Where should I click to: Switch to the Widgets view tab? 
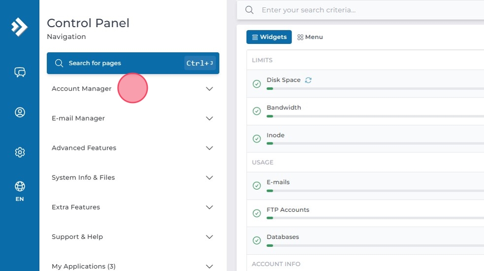coord(269,37)
